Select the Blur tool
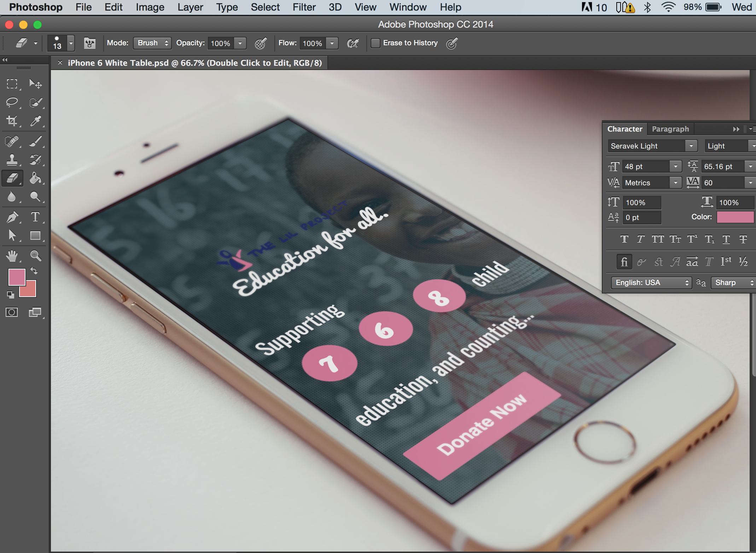The height and width of the screenshot is (553, 756). coord(12,197)
